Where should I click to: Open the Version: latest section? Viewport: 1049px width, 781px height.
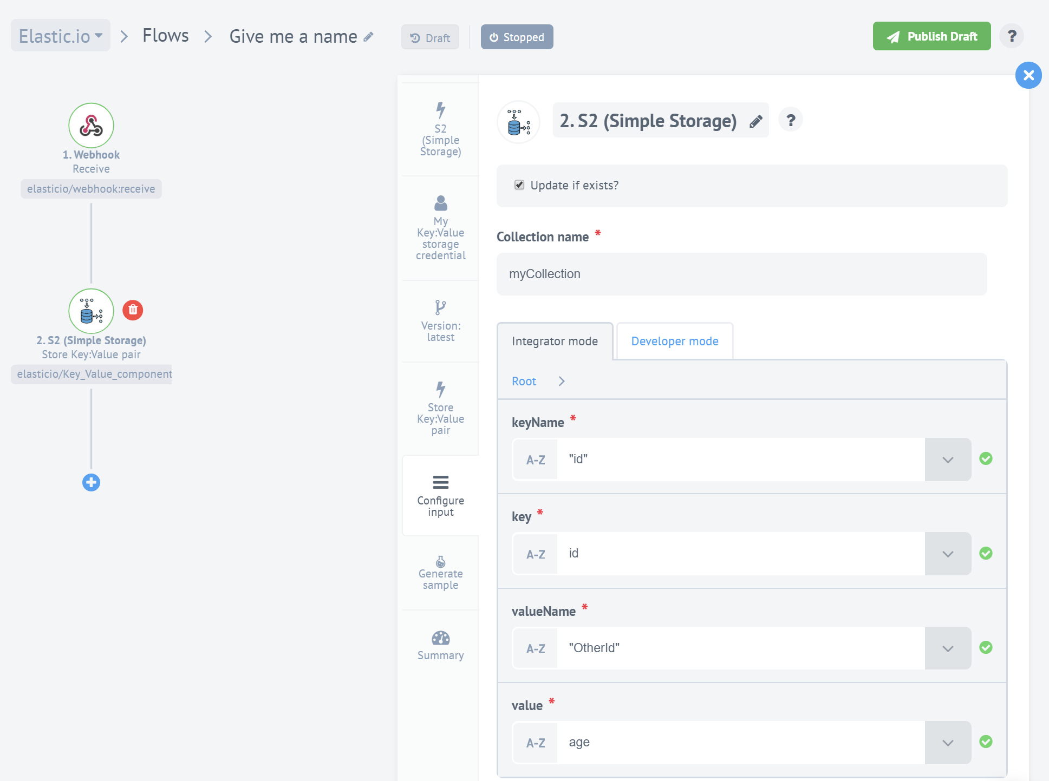tap(440, 321)
